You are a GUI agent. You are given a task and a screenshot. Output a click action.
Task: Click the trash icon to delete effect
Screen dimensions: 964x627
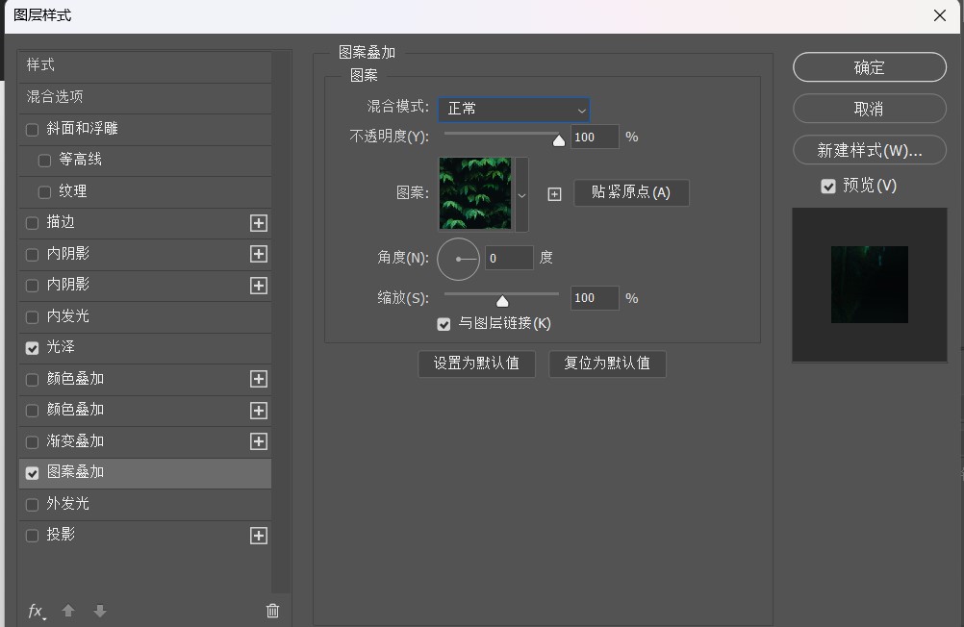272,611
